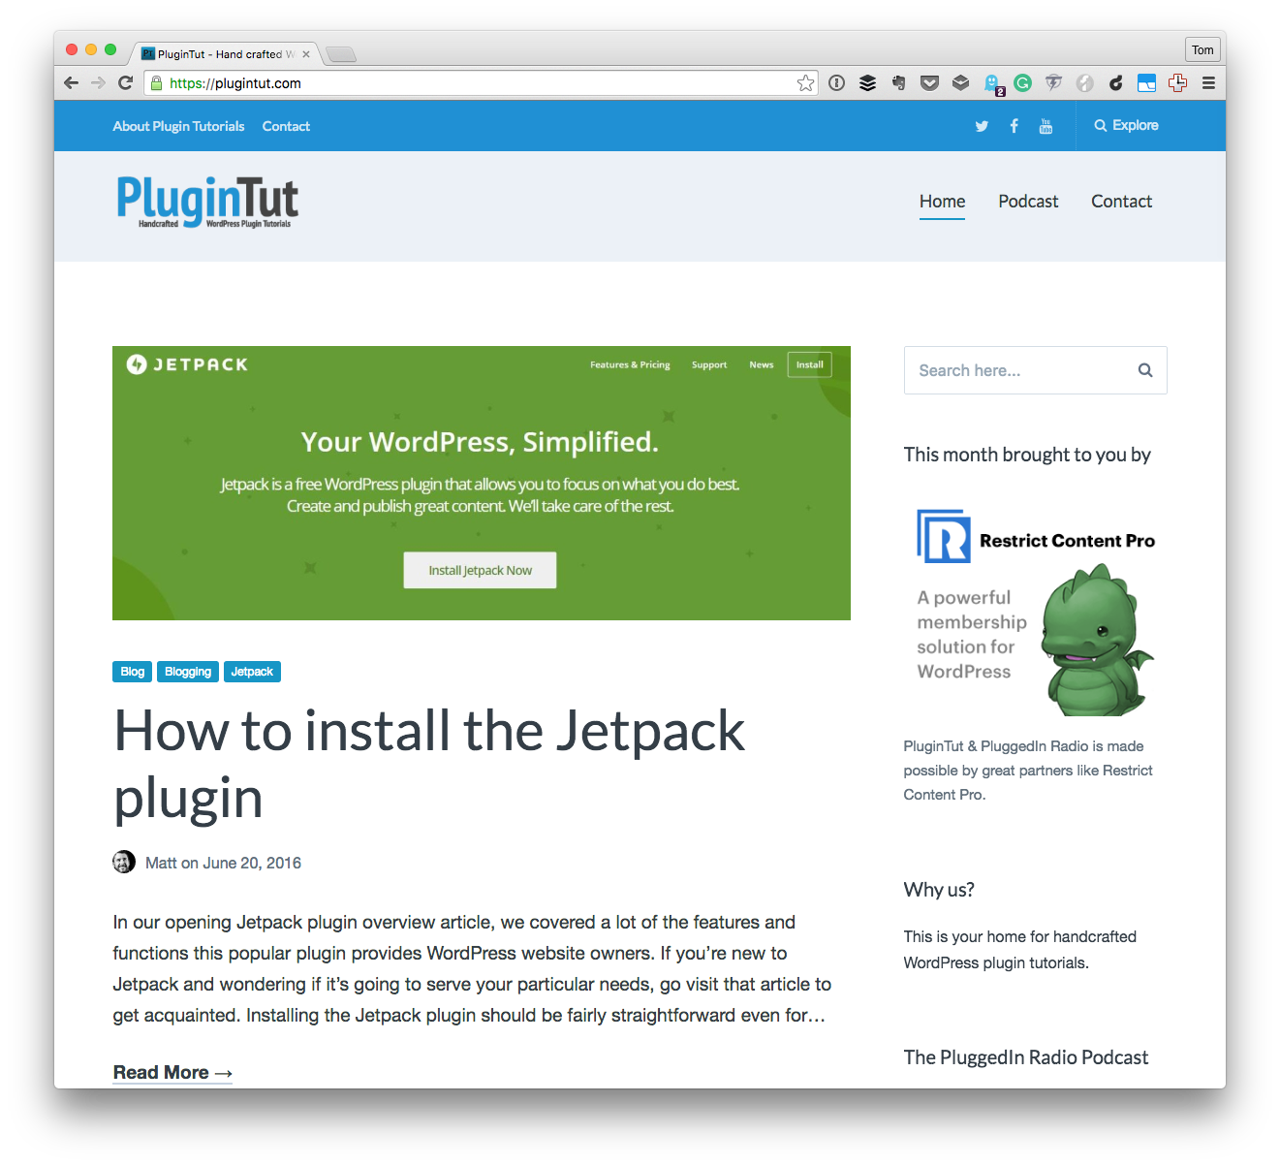The image size is (1280, 1166).
Task: Open the Explore search in the header
Action: 1126,125
